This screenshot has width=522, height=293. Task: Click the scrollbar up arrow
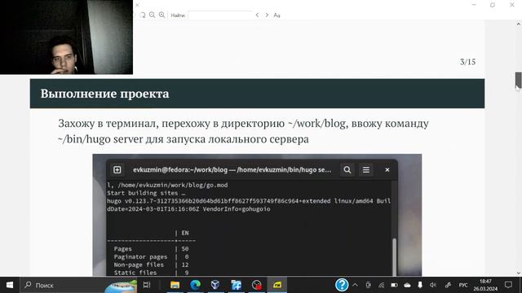[x=519, y=24]
